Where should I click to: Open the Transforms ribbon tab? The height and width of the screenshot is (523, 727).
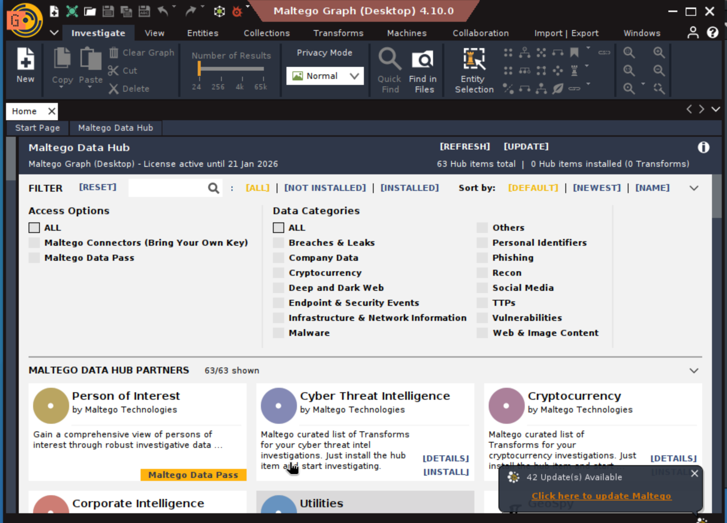[338, 33]
